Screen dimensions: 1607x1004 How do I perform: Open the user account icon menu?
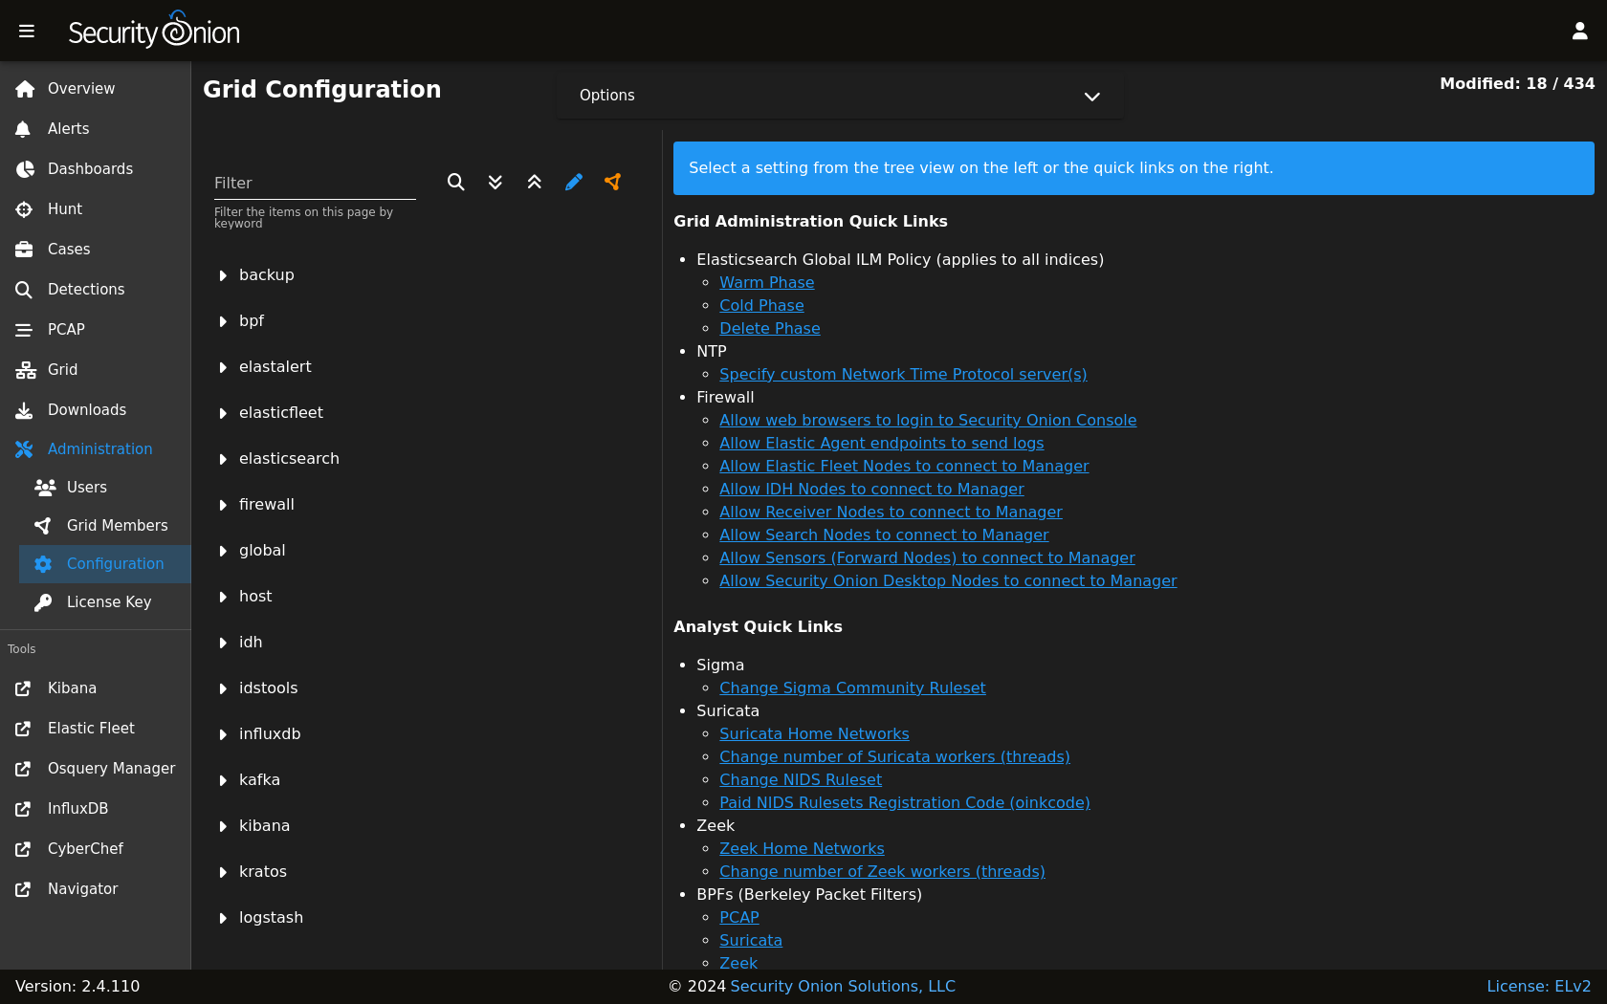[x=1580, y=32]
